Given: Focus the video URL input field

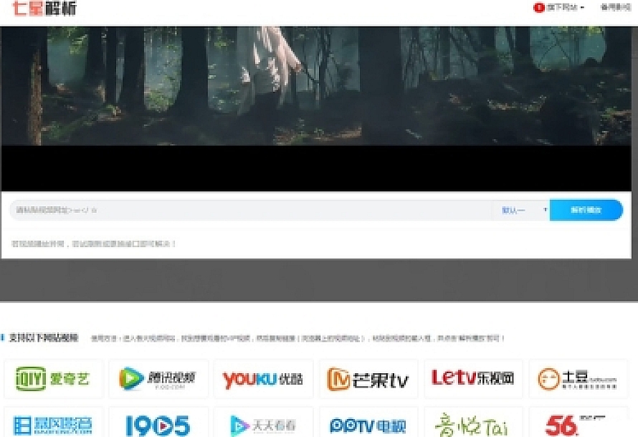Looking at the screenshot, I should click(x=251, y=211).
